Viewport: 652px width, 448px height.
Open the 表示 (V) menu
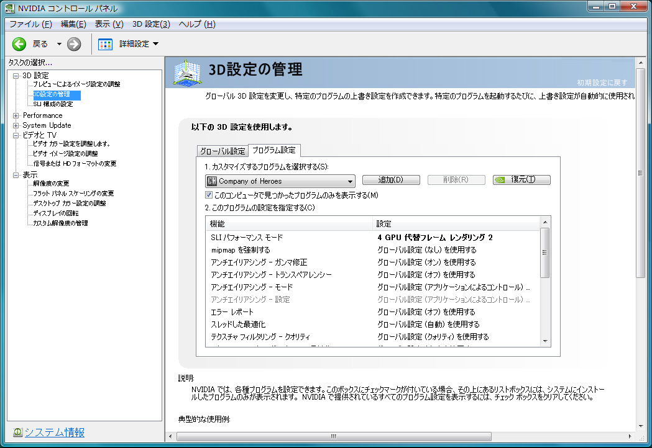click(109, 24)
